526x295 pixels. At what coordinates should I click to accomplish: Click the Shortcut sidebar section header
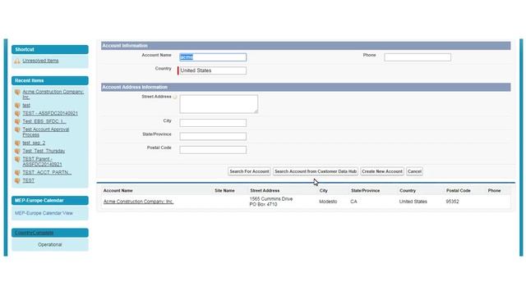(x=50, y=49)
